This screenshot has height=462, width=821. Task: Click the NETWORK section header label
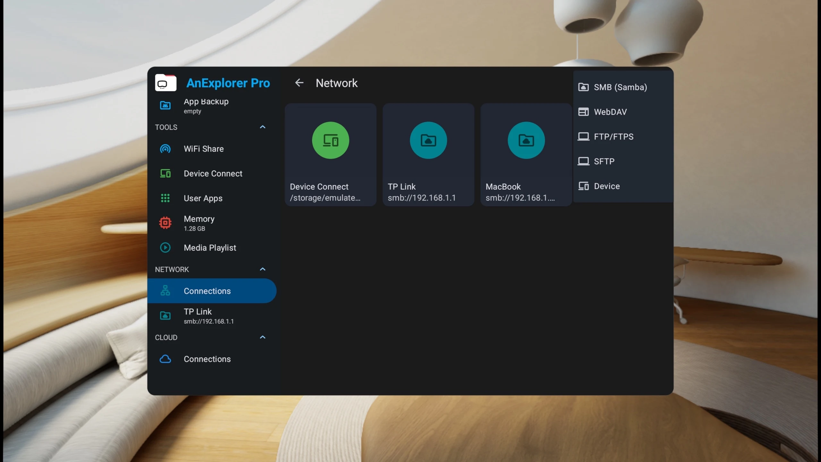pyautogui.click(x=172, y=269)
